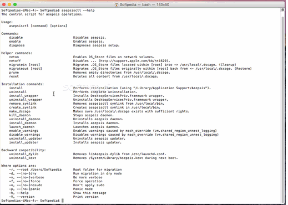Click the '--root /Users/Softpedia' option
288x205 pixels.
pyautogui.click(x=39, y=170)
